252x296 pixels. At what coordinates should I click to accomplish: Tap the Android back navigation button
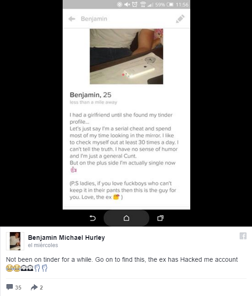click(x=92, y=218)
